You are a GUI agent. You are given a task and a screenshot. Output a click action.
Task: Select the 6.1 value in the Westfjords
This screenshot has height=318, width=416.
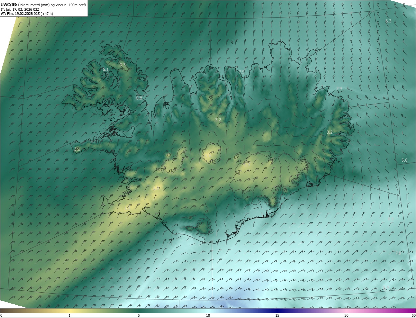[x=106, y=70]
